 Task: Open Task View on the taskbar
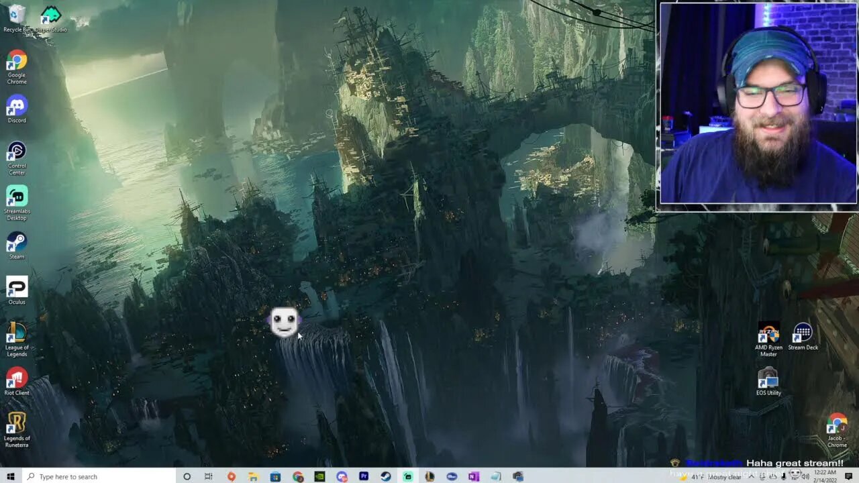click(209, 476)
